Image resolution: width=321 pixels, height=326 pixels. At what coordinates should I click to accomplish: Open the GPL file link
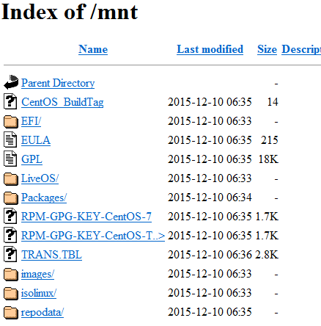(32, 159)
